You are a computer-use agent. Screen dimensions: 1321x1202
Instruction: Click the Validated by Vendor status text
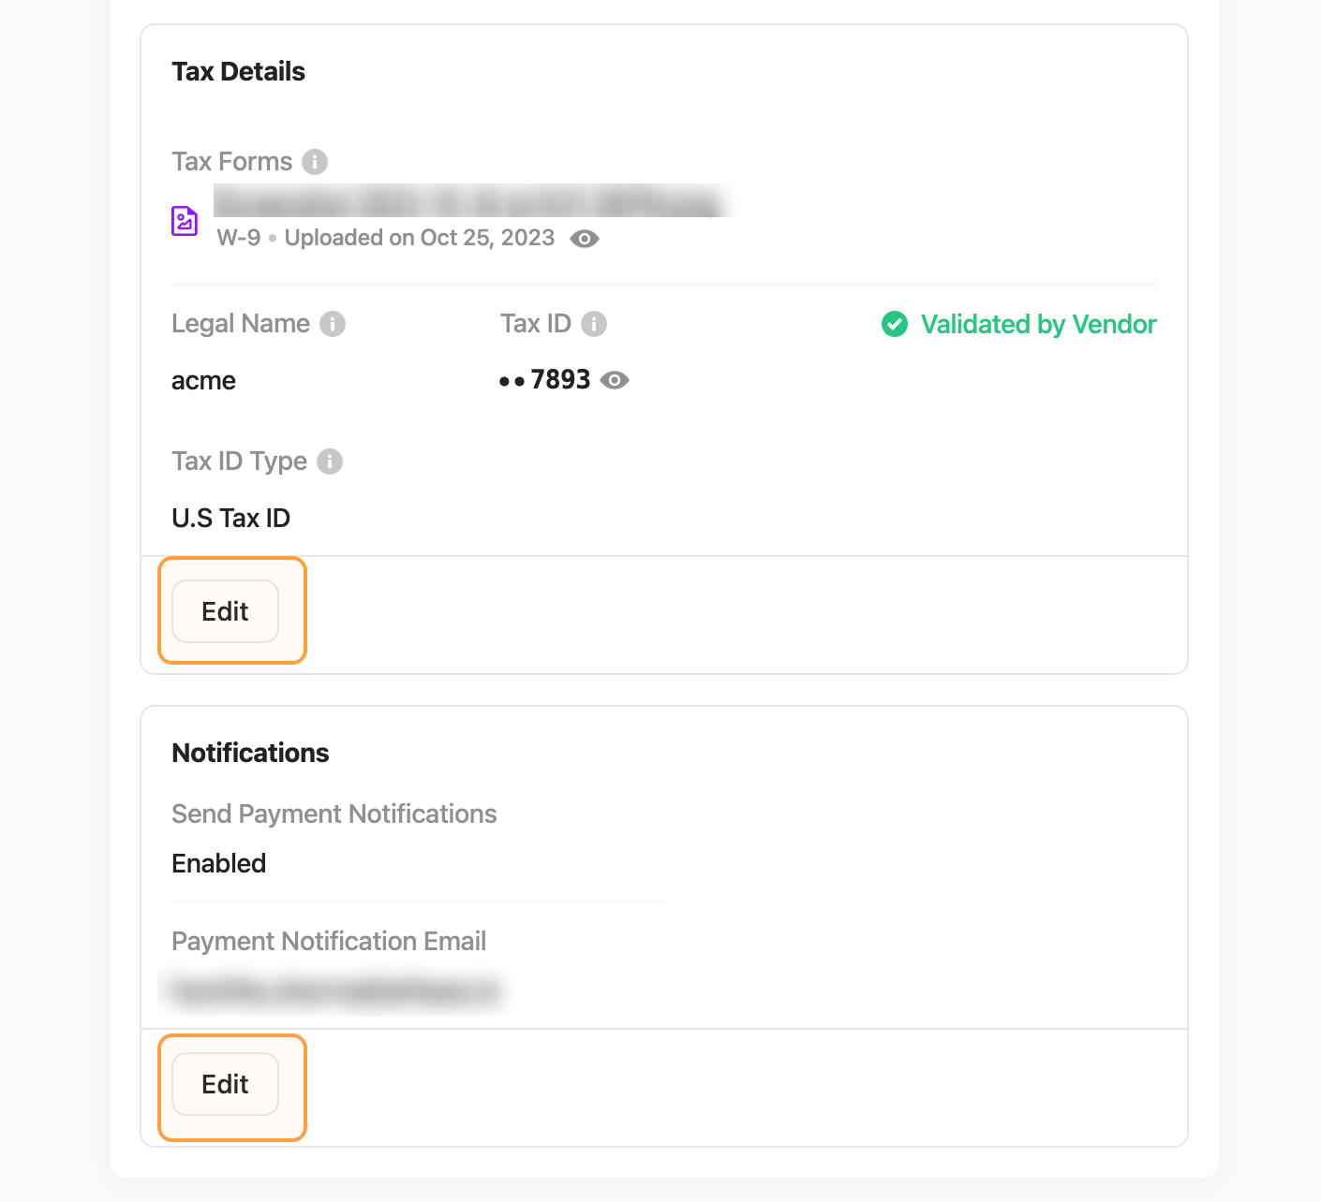tap(1038, 324)
